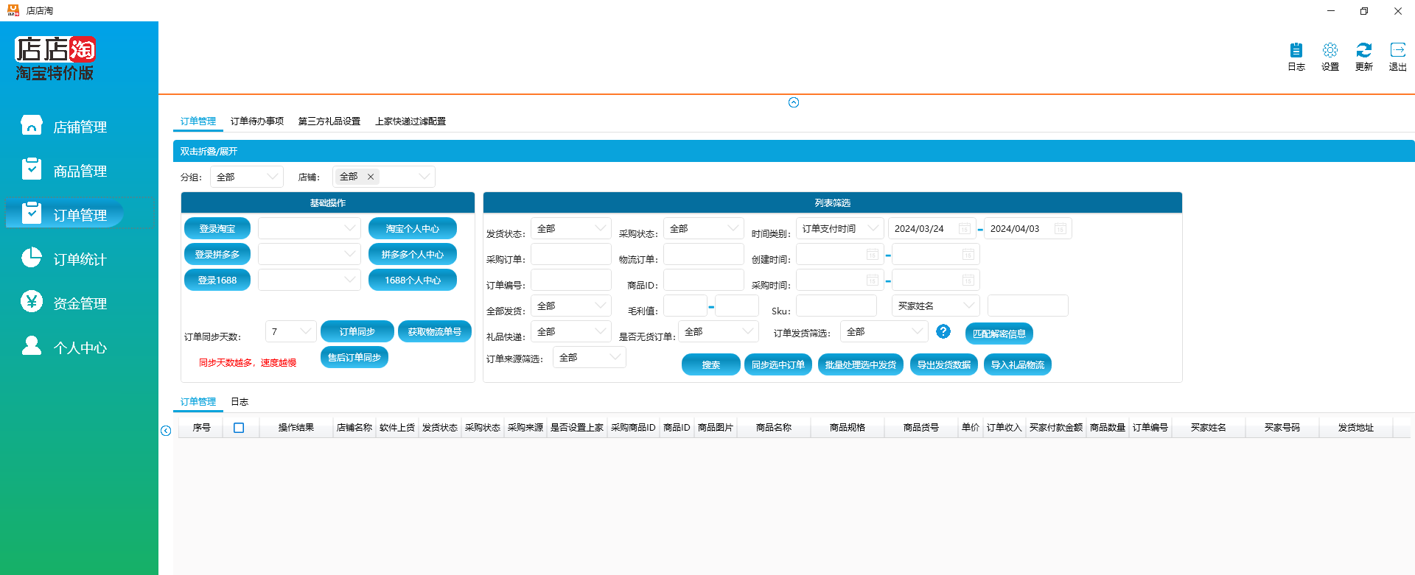Expand the 发货状态 dropdown

tap(571, 228)
